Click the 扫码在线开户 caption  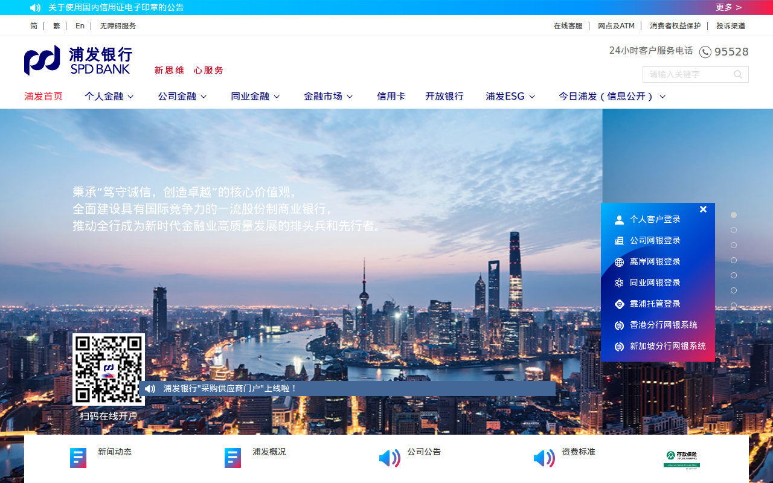(109, 417)
